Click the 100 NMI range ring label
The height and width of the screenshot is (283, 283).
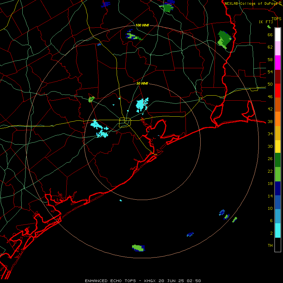[142, 25]
